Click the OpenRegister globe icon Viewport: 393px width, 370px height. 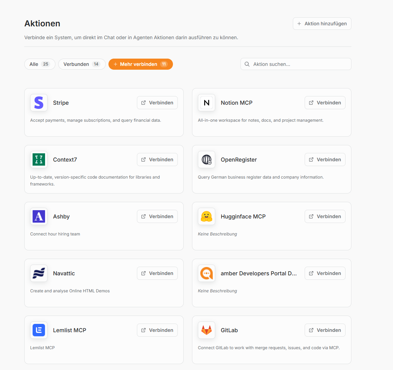point(207,160)
